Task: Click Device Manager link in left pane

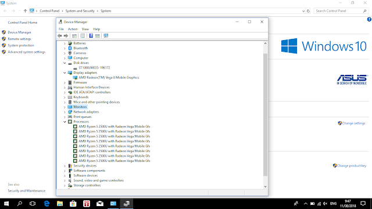Action: tap(19, 33)
